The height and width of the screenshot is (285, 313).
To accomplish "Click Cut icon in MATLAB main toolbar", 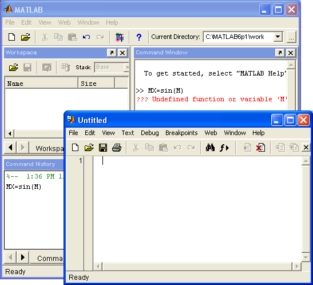I will (x=45, y=37).
